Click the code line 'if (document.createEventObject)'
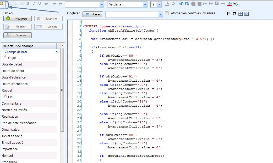This screenshot has width=273, height=163. [132, 156]
